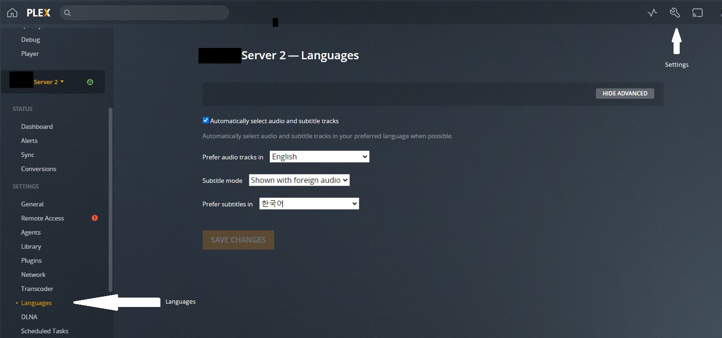722x338 pixels.
Task: Open the Dashboard status page
Action: pyautogui.click(x=37, y=126)
